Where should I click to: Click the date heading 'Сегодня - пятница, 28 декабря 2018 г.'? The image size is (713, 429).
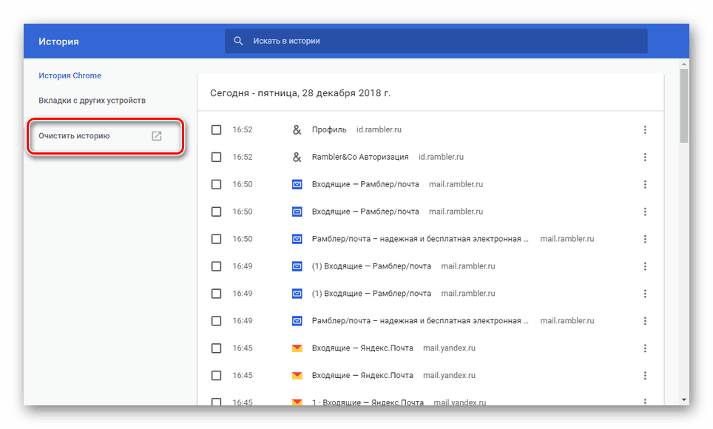pyautogui.click(x=300, y=93)
